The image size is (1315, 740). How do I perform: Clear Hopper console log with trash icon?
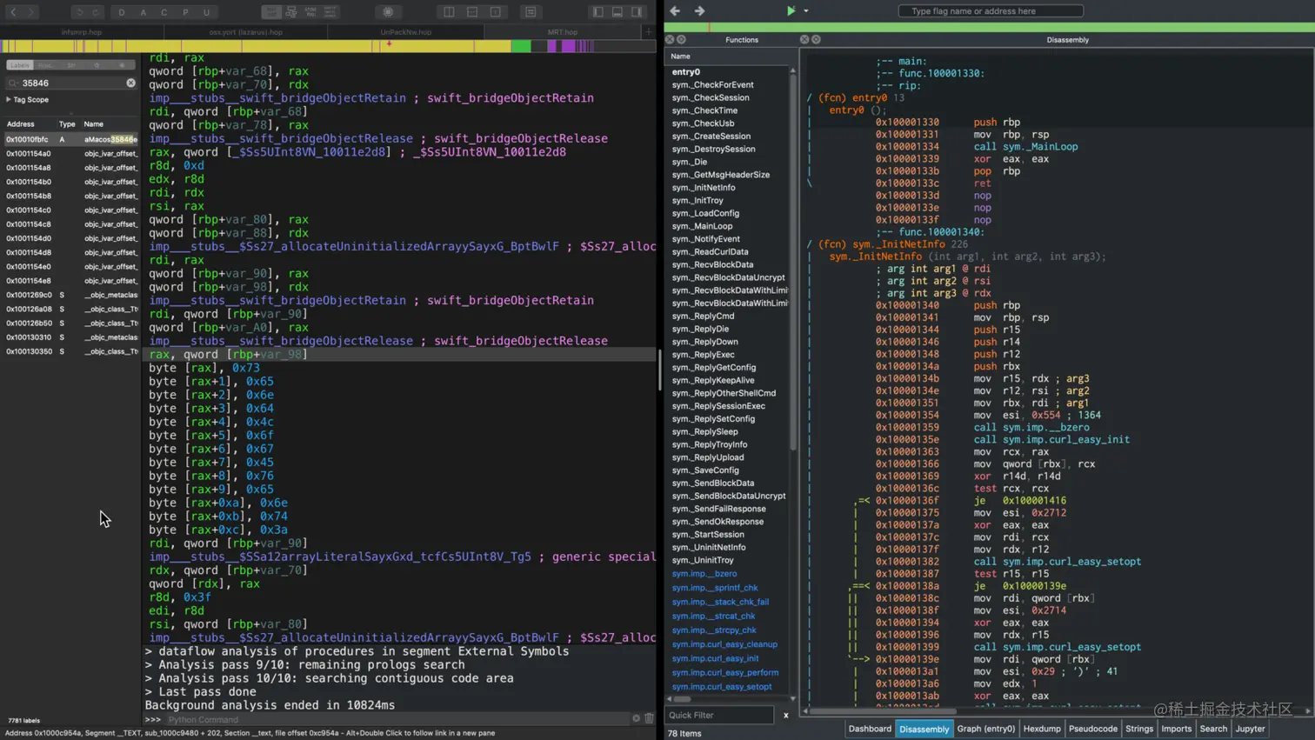pos(649,718)
